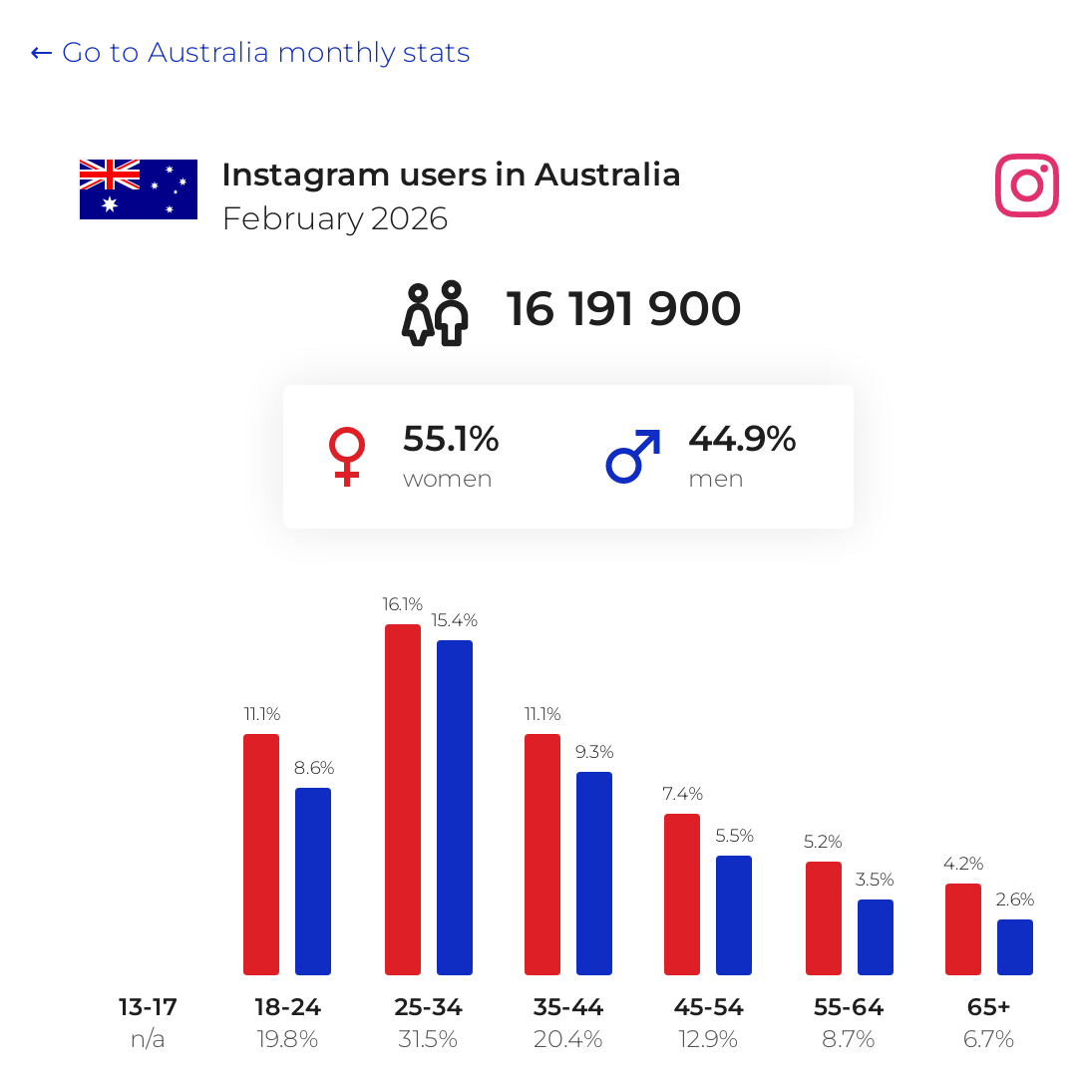1077x1077 pixels.
Task: Click the 13-17 age group label
Action: coord(148,1007)
